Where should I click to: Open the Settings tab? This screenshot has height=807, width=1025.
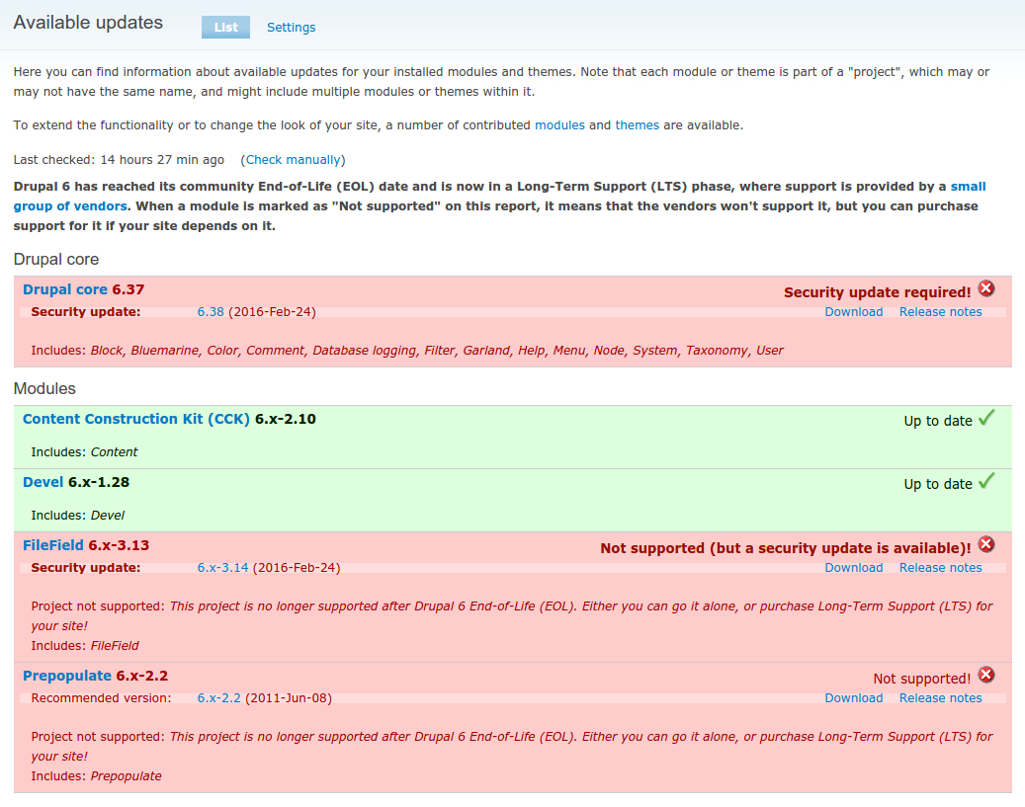pyautogui.click(x=291, y=28)
